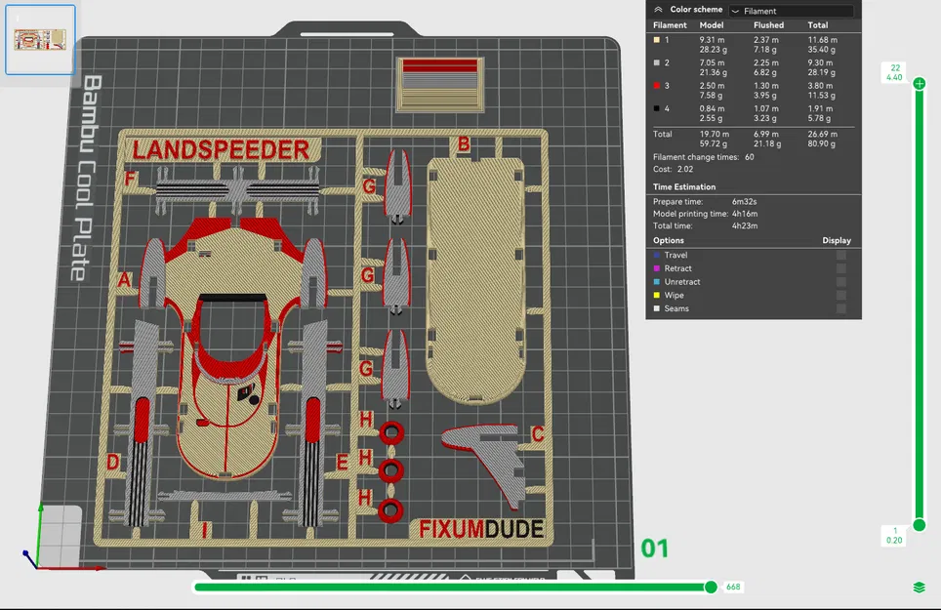The height and width of the screenshot is (610, 941).
Task: Click the filament 2 gray color swatch
Action: pyautogui.click(x=657, y=62)
